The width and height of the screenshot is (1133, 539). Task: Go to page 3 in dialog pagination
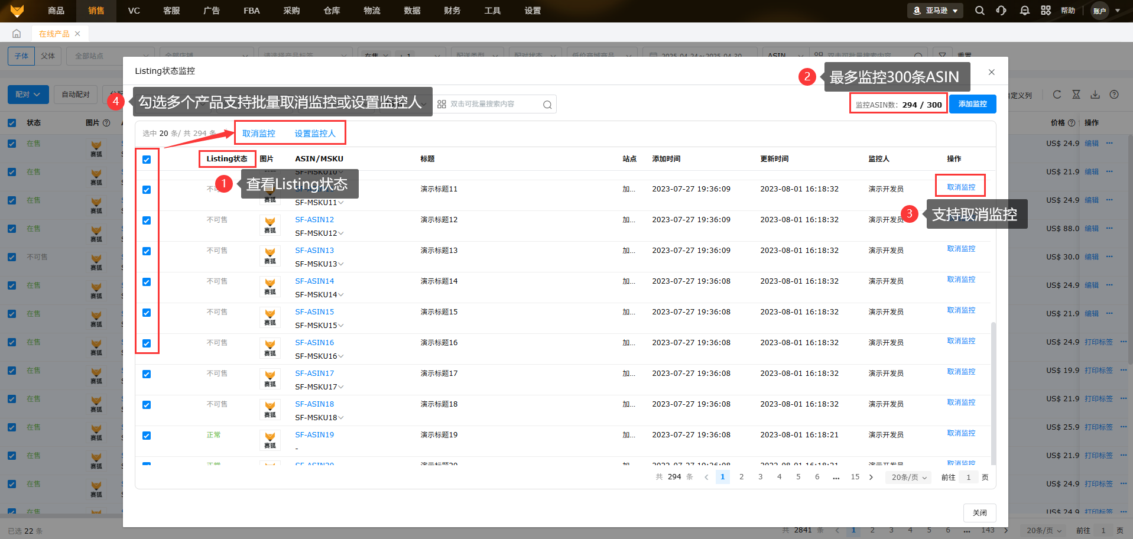(760, 477)
